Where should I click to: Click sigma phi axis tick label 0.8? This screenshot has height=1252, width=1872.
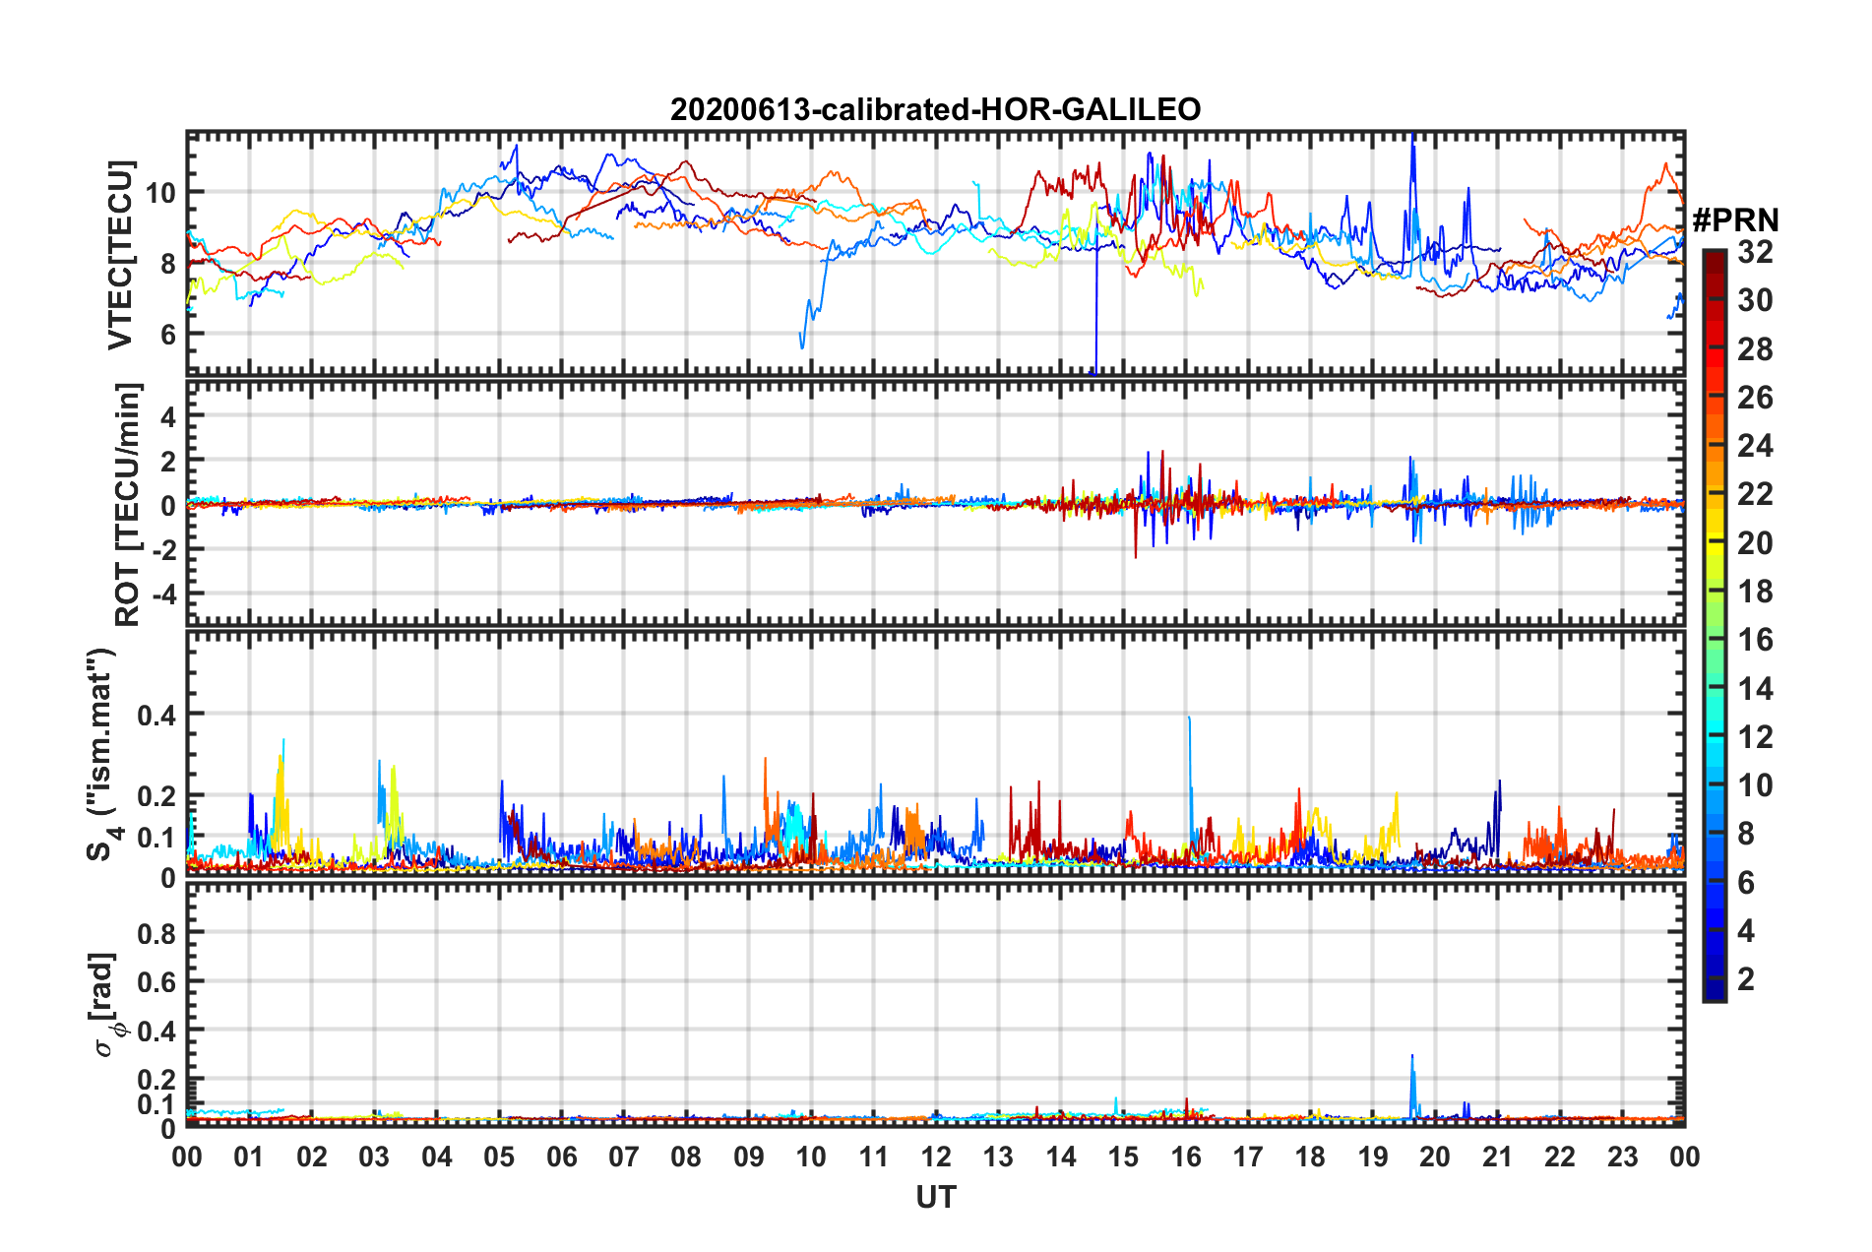pyautogui.click(x=156, y=933)
